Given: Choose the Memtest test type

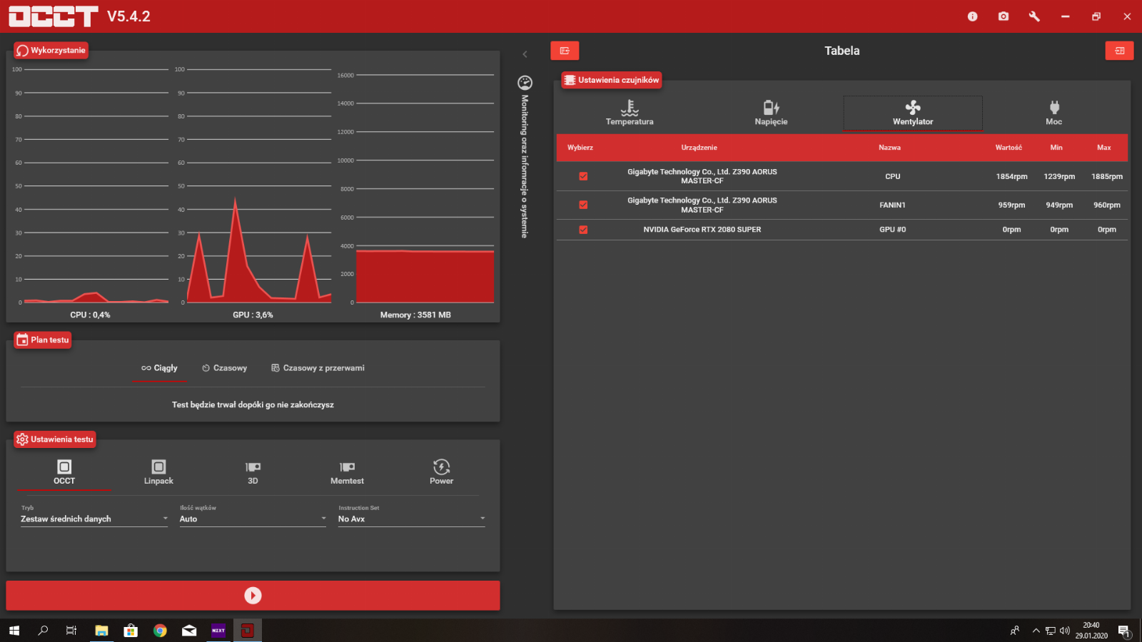Looking at the screenshot, I should [x=347, y=472].
